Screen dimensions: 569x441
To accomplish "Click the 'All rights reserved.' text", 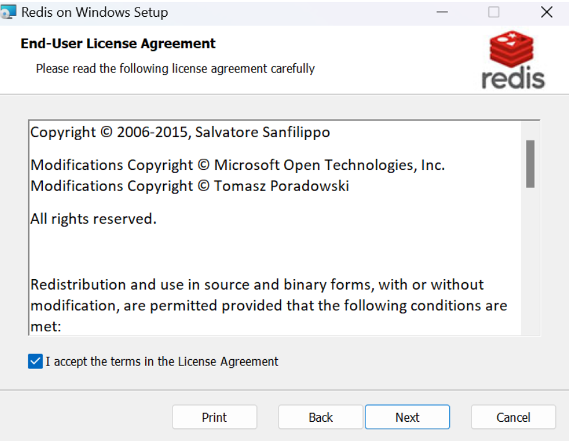I will (x=93, y=219).
